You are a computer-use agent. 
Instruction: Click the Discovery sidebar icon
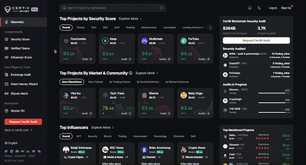pyautogui.click(x=7, y=22)
